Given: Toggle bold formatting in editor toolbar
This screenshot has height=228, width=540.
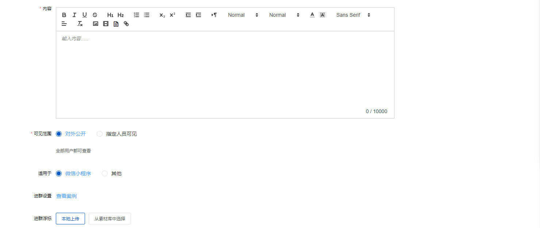Looking at the screenshot, I should [64, 15].
